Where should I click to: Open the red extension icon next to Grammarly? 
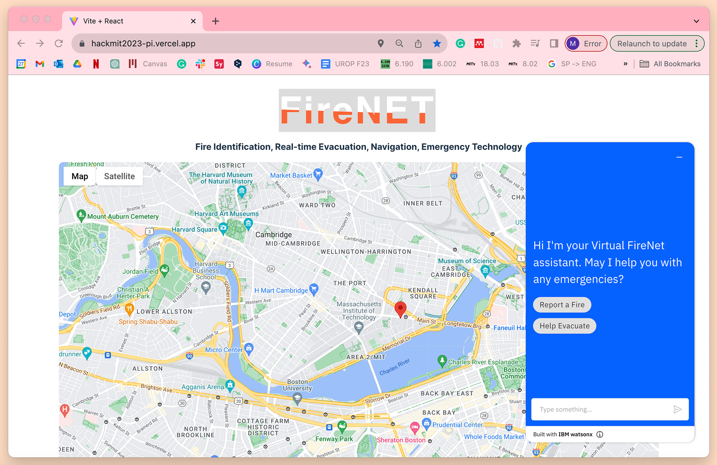[479, 43]
